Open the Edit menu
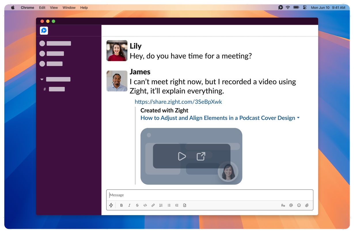This screenshot has width=354, height=233. pyautogui.click(x=42, y=7)
